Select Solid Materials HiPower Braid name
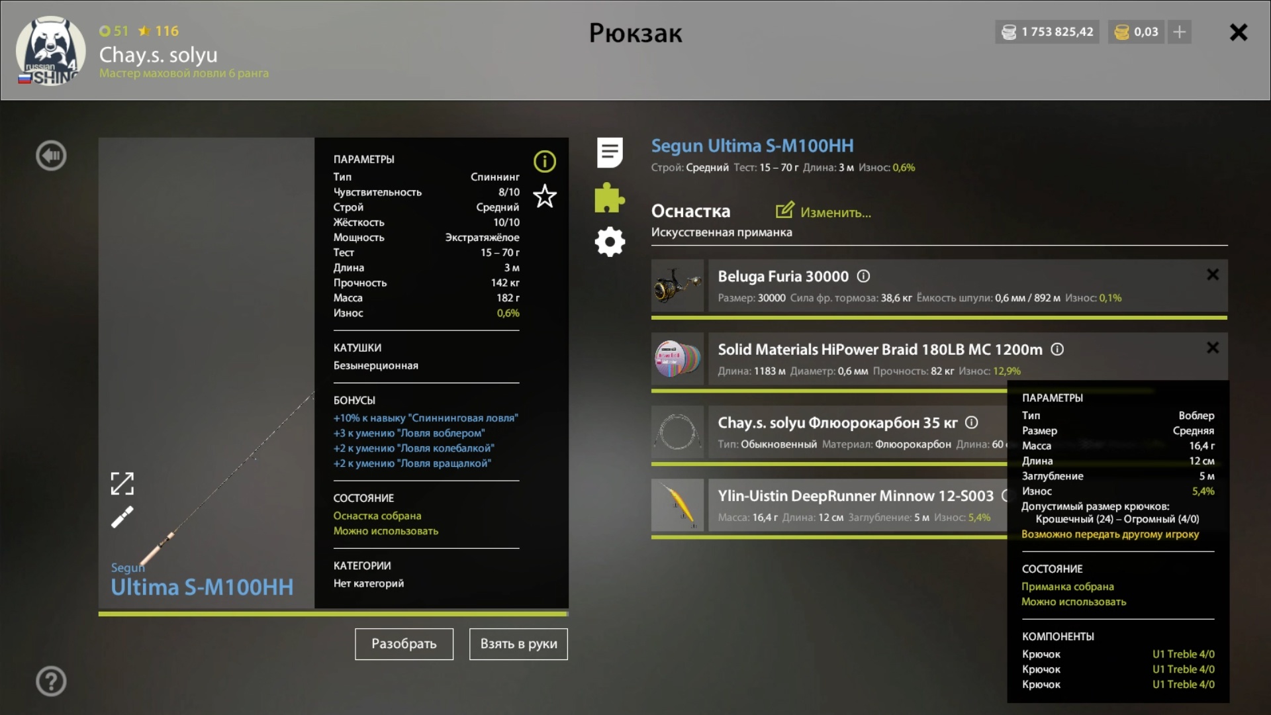 pyautogui.click(x=880, y=349)
